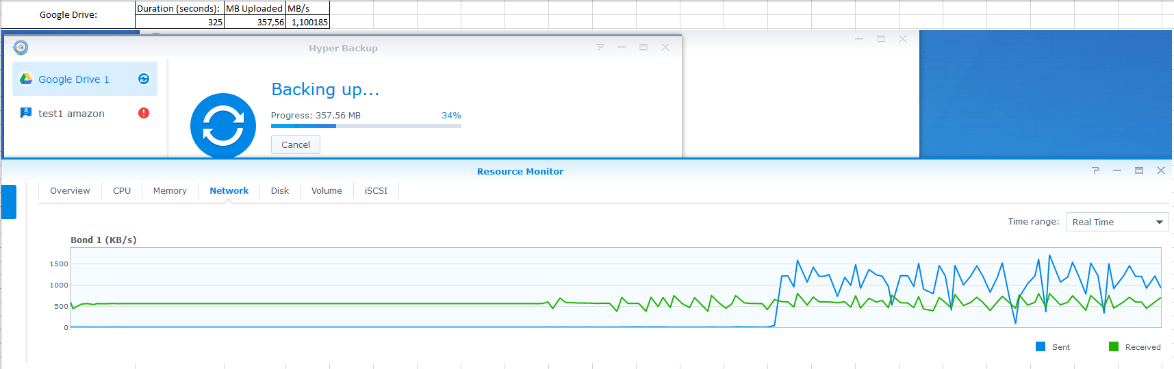Click the Amazon icon beside test1 amazon

tap(26, 113)
